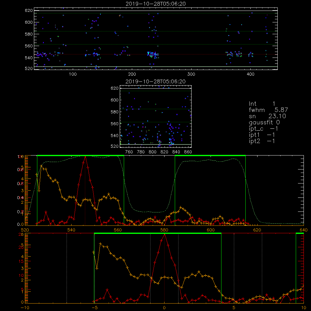Click x-axis label -10 on bottom plot
This screenshot has height=311, width=311.
click(x=25, y=308)
